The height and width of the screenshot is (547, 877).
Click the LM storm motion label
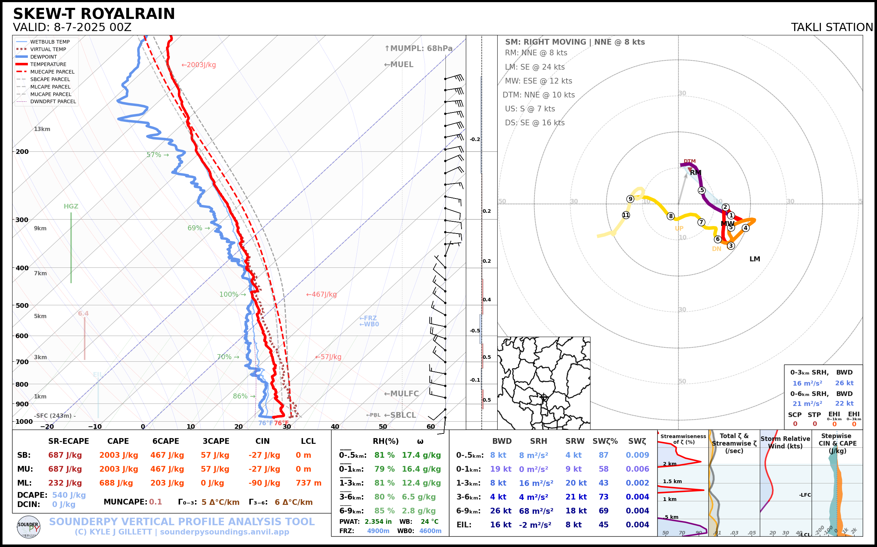pyautogui.click(x=755, y=259)
